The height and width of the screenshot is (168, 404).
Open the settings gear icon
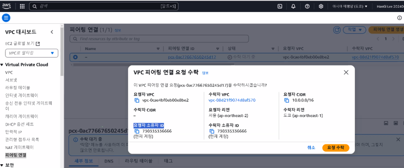coord(321,6)
